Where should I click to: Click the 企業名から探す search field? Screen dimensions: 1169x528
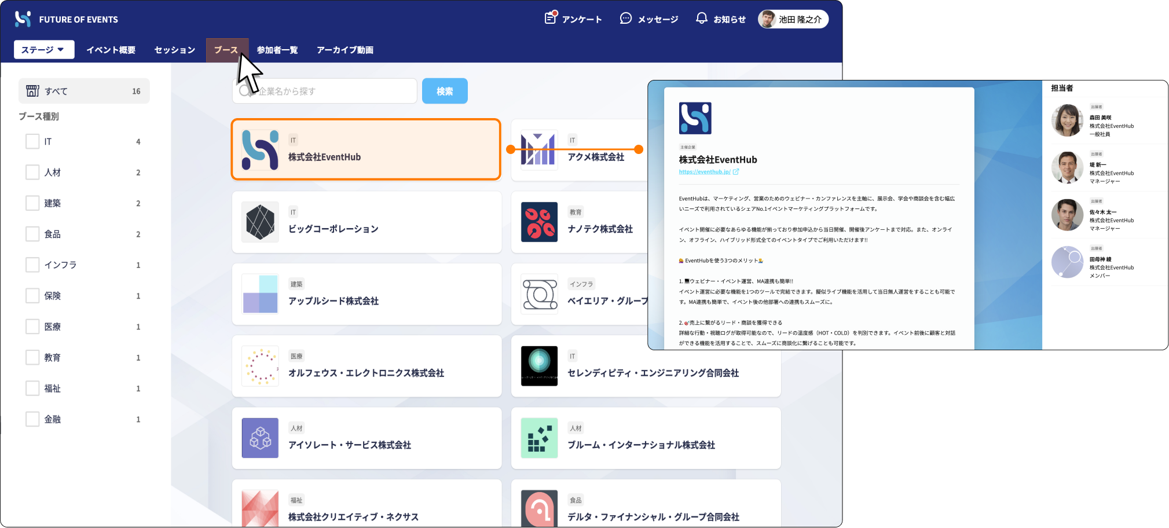coord(324,91)
